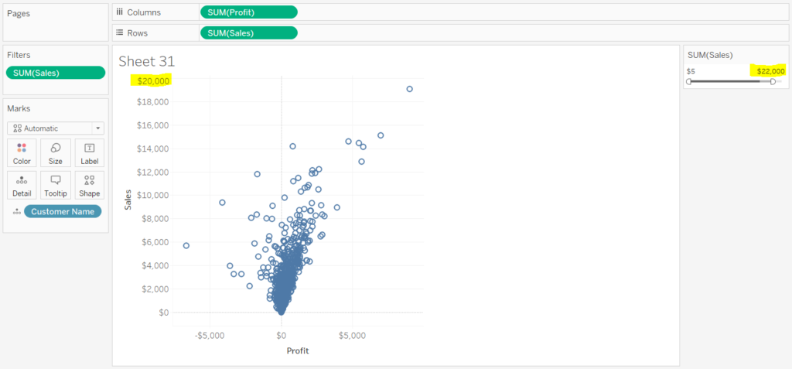Select the SUM(Profit) pill on Columns
Image resolution: width=792 pixels, height=369 pixels.
coord(248,12)
